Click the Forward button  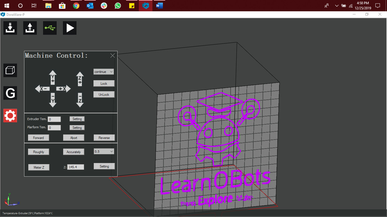39,138
